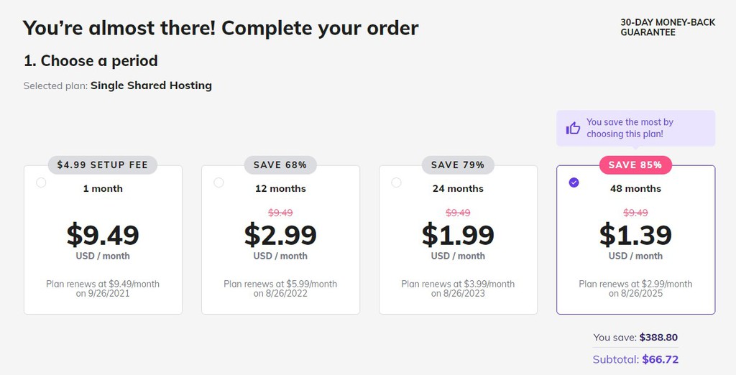Click the struck-through $9.49 in 12 months card

[280, 213]
